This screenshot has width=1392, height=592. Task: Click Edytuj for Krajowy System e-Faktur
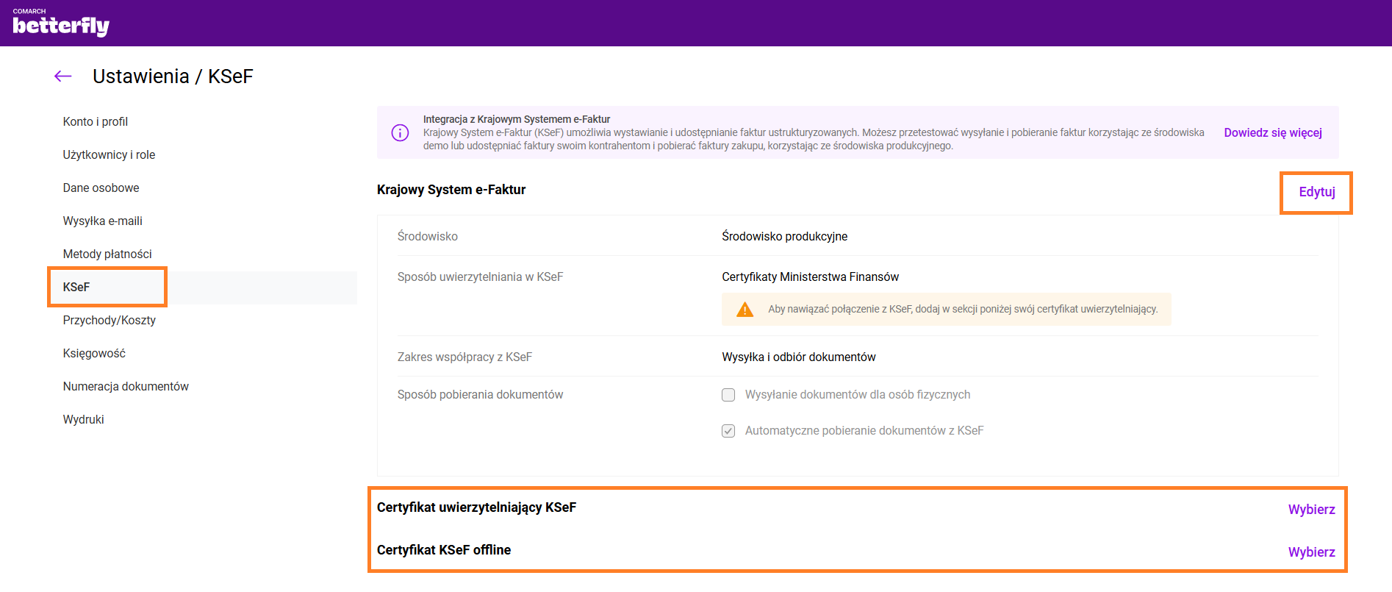1316,192
